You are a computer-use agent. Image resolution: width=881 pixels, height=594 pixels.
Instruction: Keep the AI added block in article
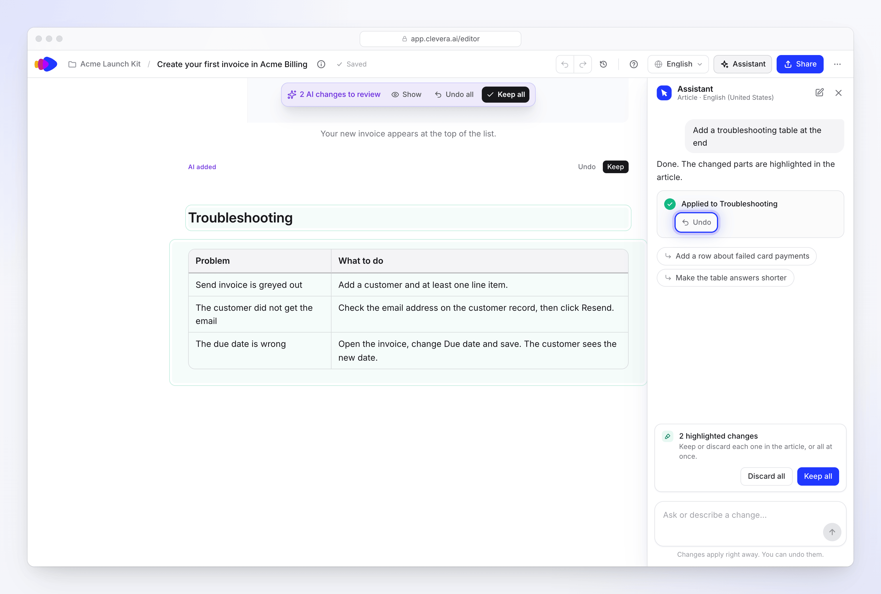tap(615, 167)
